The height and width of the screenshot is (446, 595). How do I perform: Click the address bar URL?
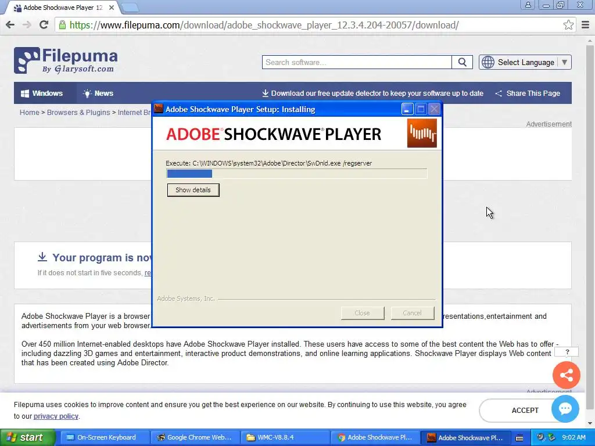[264, 25]
